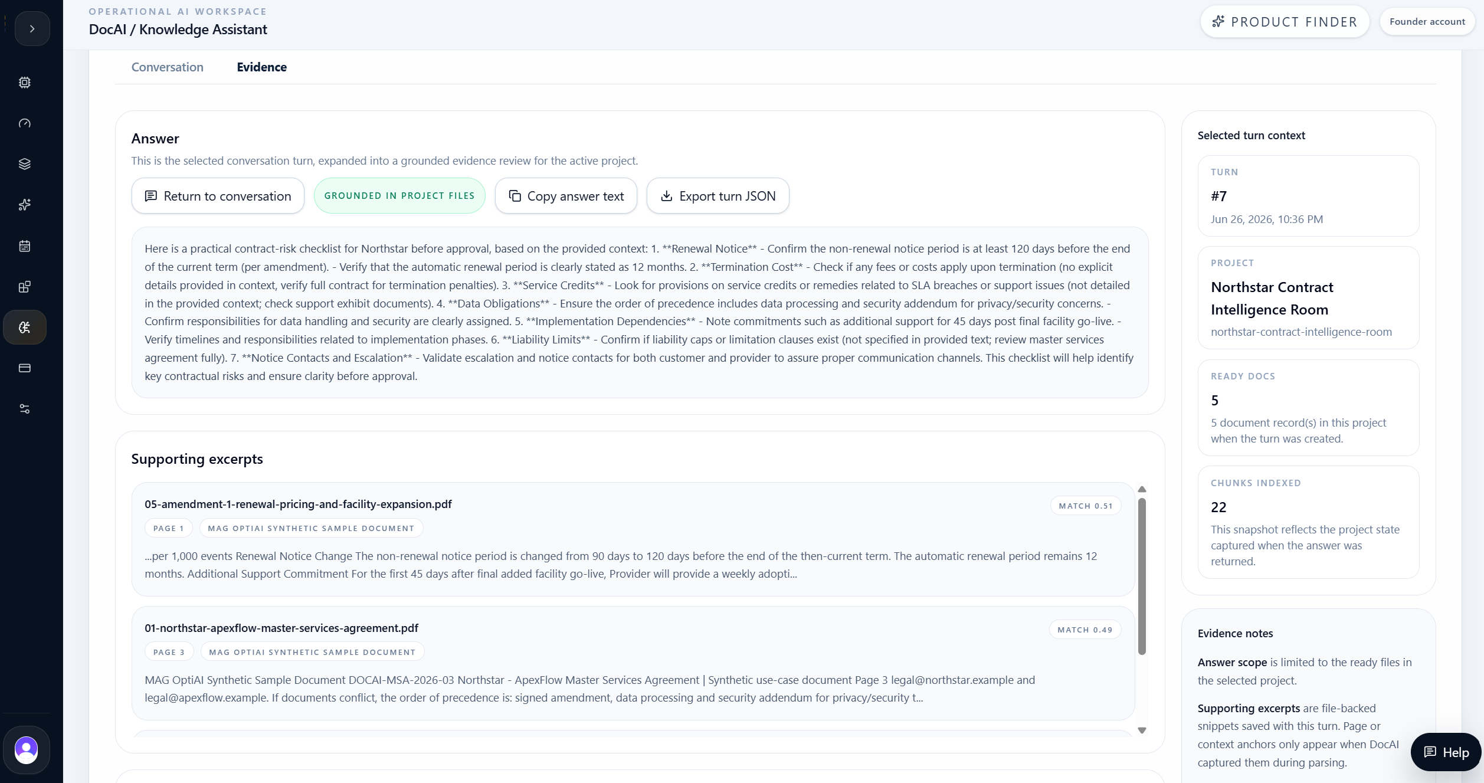Click the download icon in the Export turn JSON button
The width and height of the screenshot is (1484, 783).
(x=666, y=196)
